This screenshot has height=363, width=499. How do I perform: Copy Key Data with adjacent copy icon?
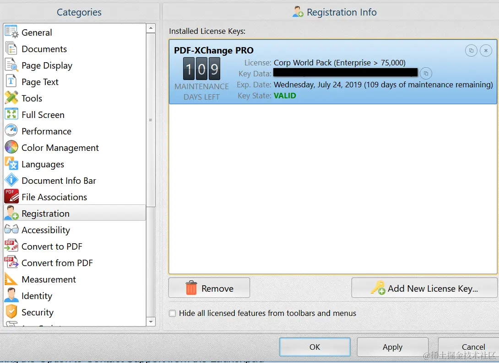[426, 74]
